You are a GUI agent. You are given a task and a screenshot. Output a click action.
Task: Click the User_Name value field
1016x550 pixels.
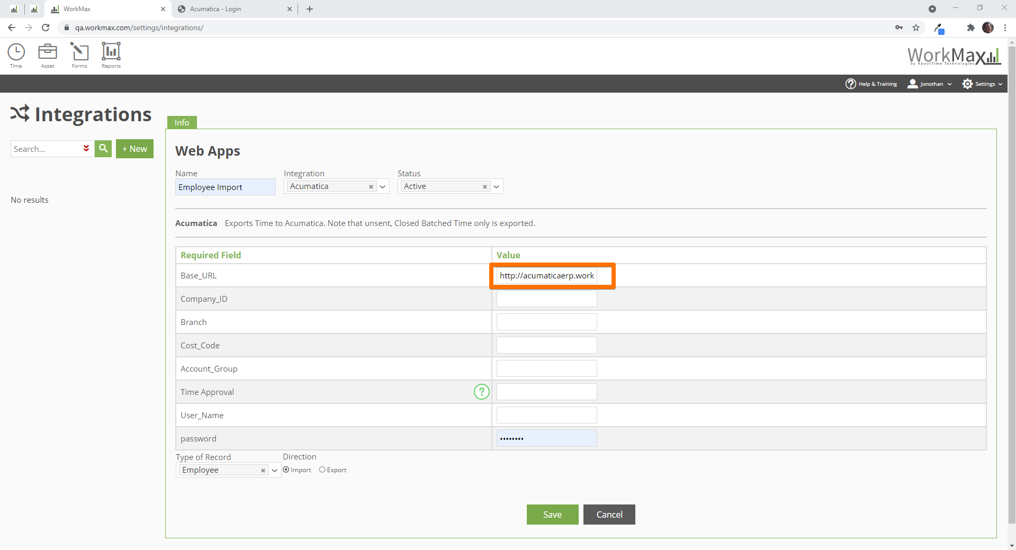pyautogui.click(x=547, y=415)
